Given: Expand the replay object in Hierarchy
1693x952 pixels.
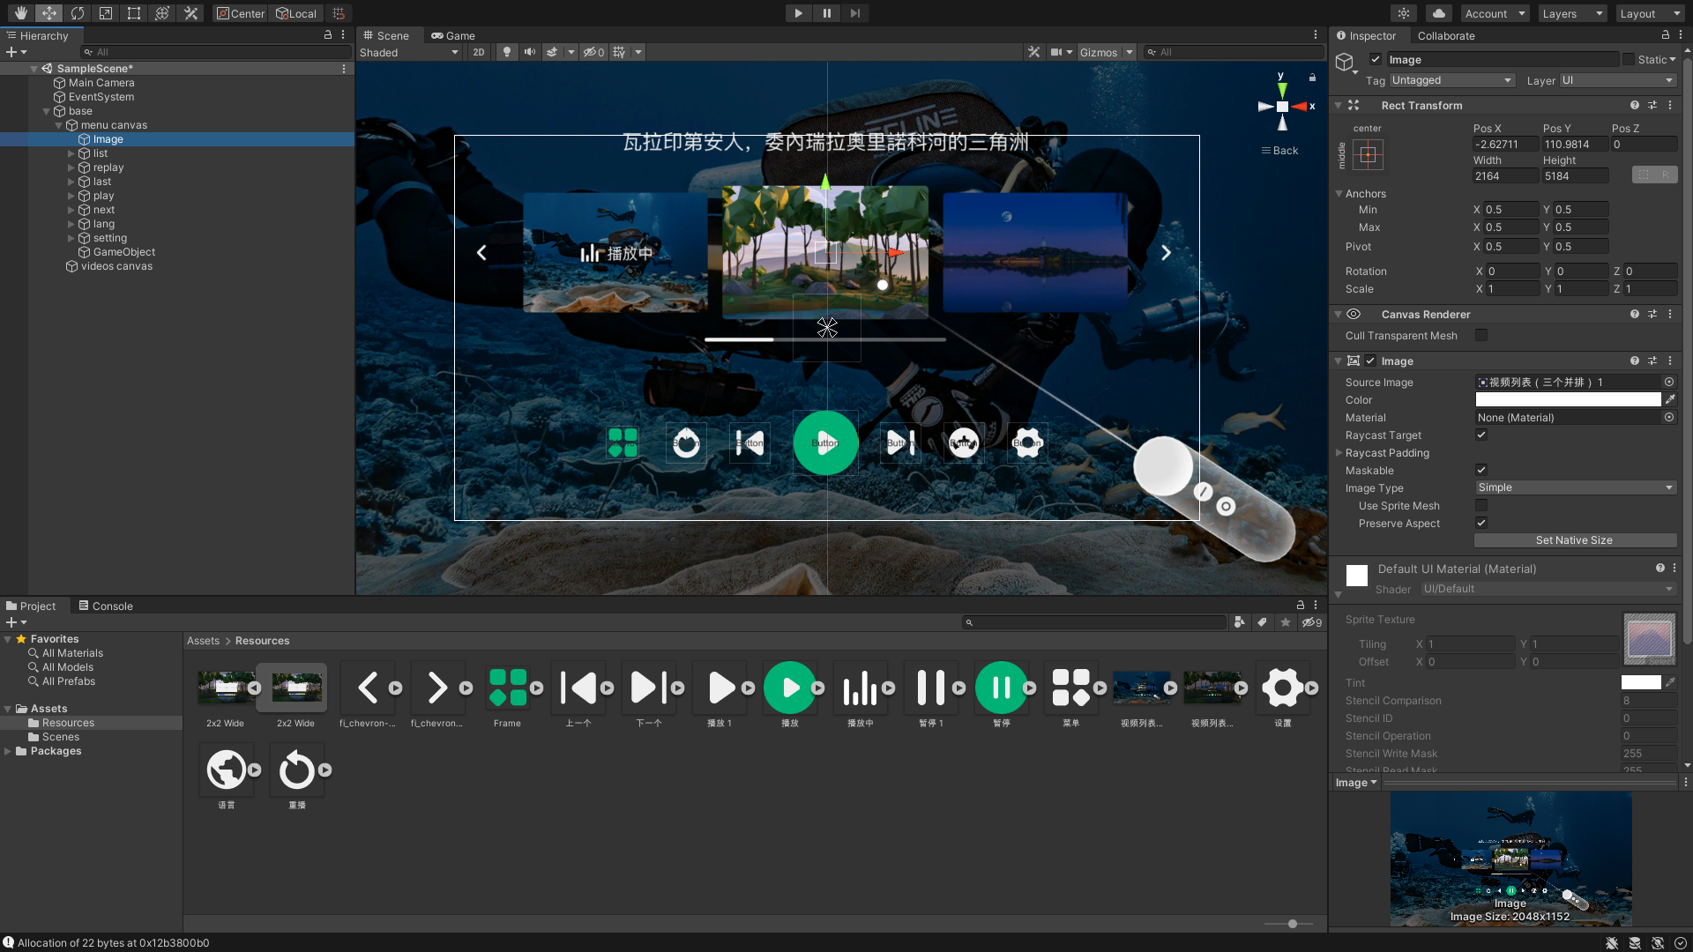Looking at the screenshot, I should click(71, 167).
